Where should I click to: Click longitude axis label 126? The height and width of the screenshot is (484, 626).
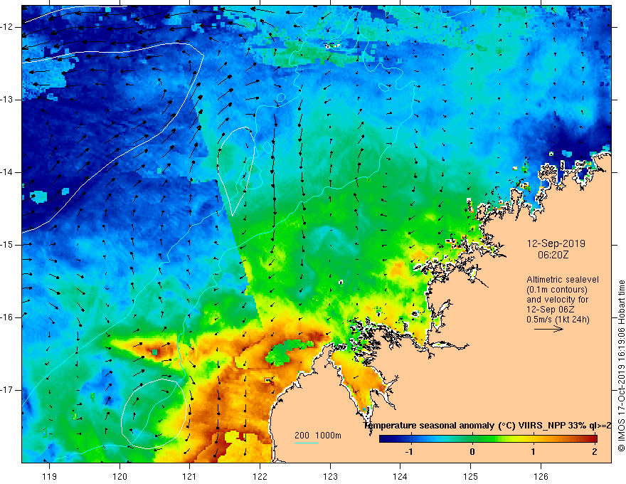pyautogui.click(x=541, y=476)
